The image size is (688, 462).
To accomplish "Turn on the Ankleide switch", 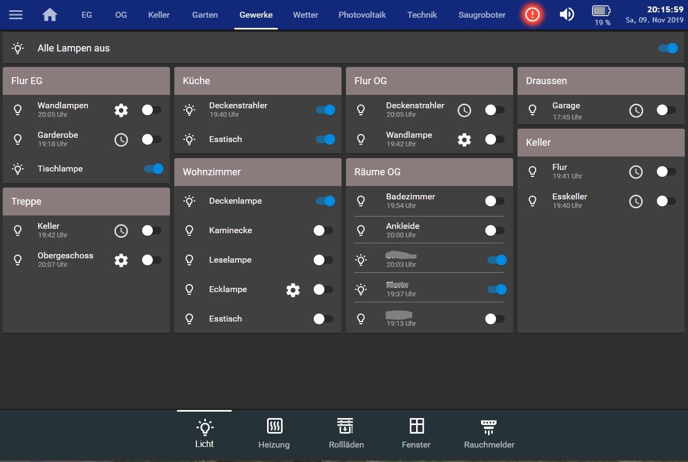I will click(494, 230).
